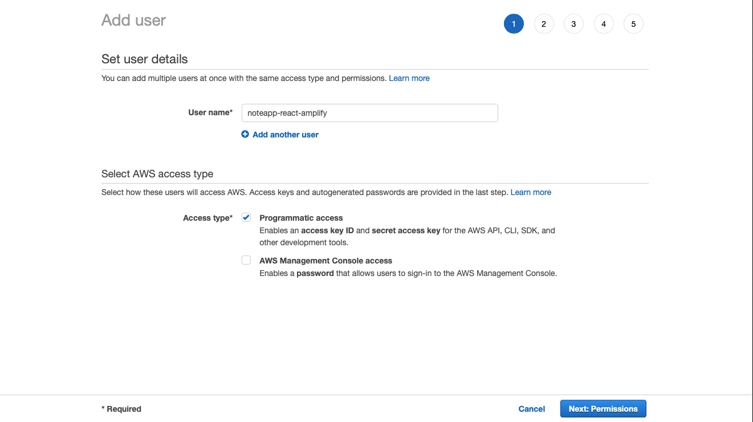
Task: Cancel the Add user workflow
Action: (531, 408)
